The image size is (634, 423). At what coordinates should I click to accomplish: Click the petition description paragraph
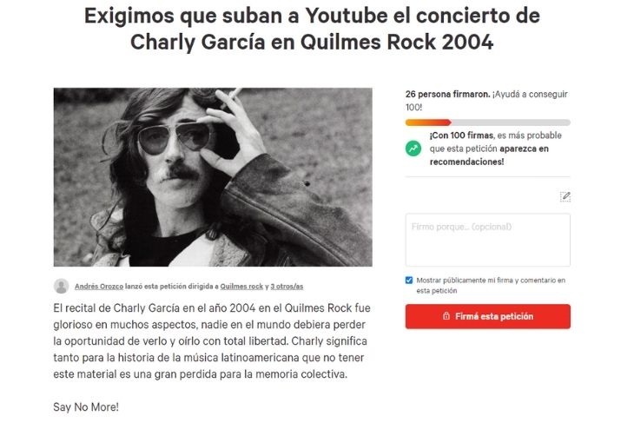coord(212,340)
